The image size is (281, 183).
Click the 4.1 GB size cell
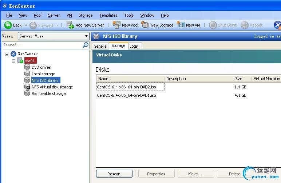point(241,95)
